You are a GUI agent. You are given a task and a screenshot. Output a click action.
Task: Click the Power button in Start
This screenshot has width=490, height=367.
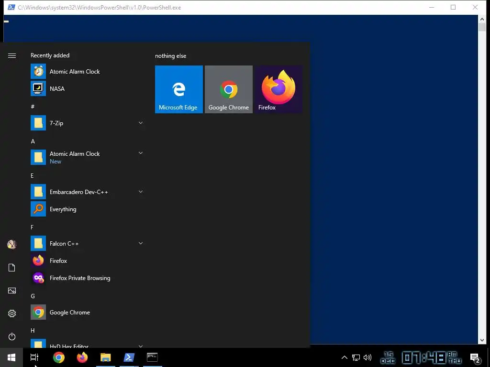pos(12,336)
